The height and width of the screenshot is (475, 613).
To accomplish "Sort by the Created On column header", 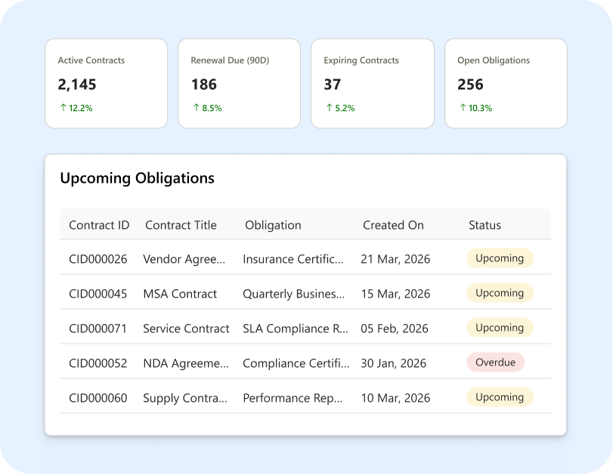I will point(393,225).
